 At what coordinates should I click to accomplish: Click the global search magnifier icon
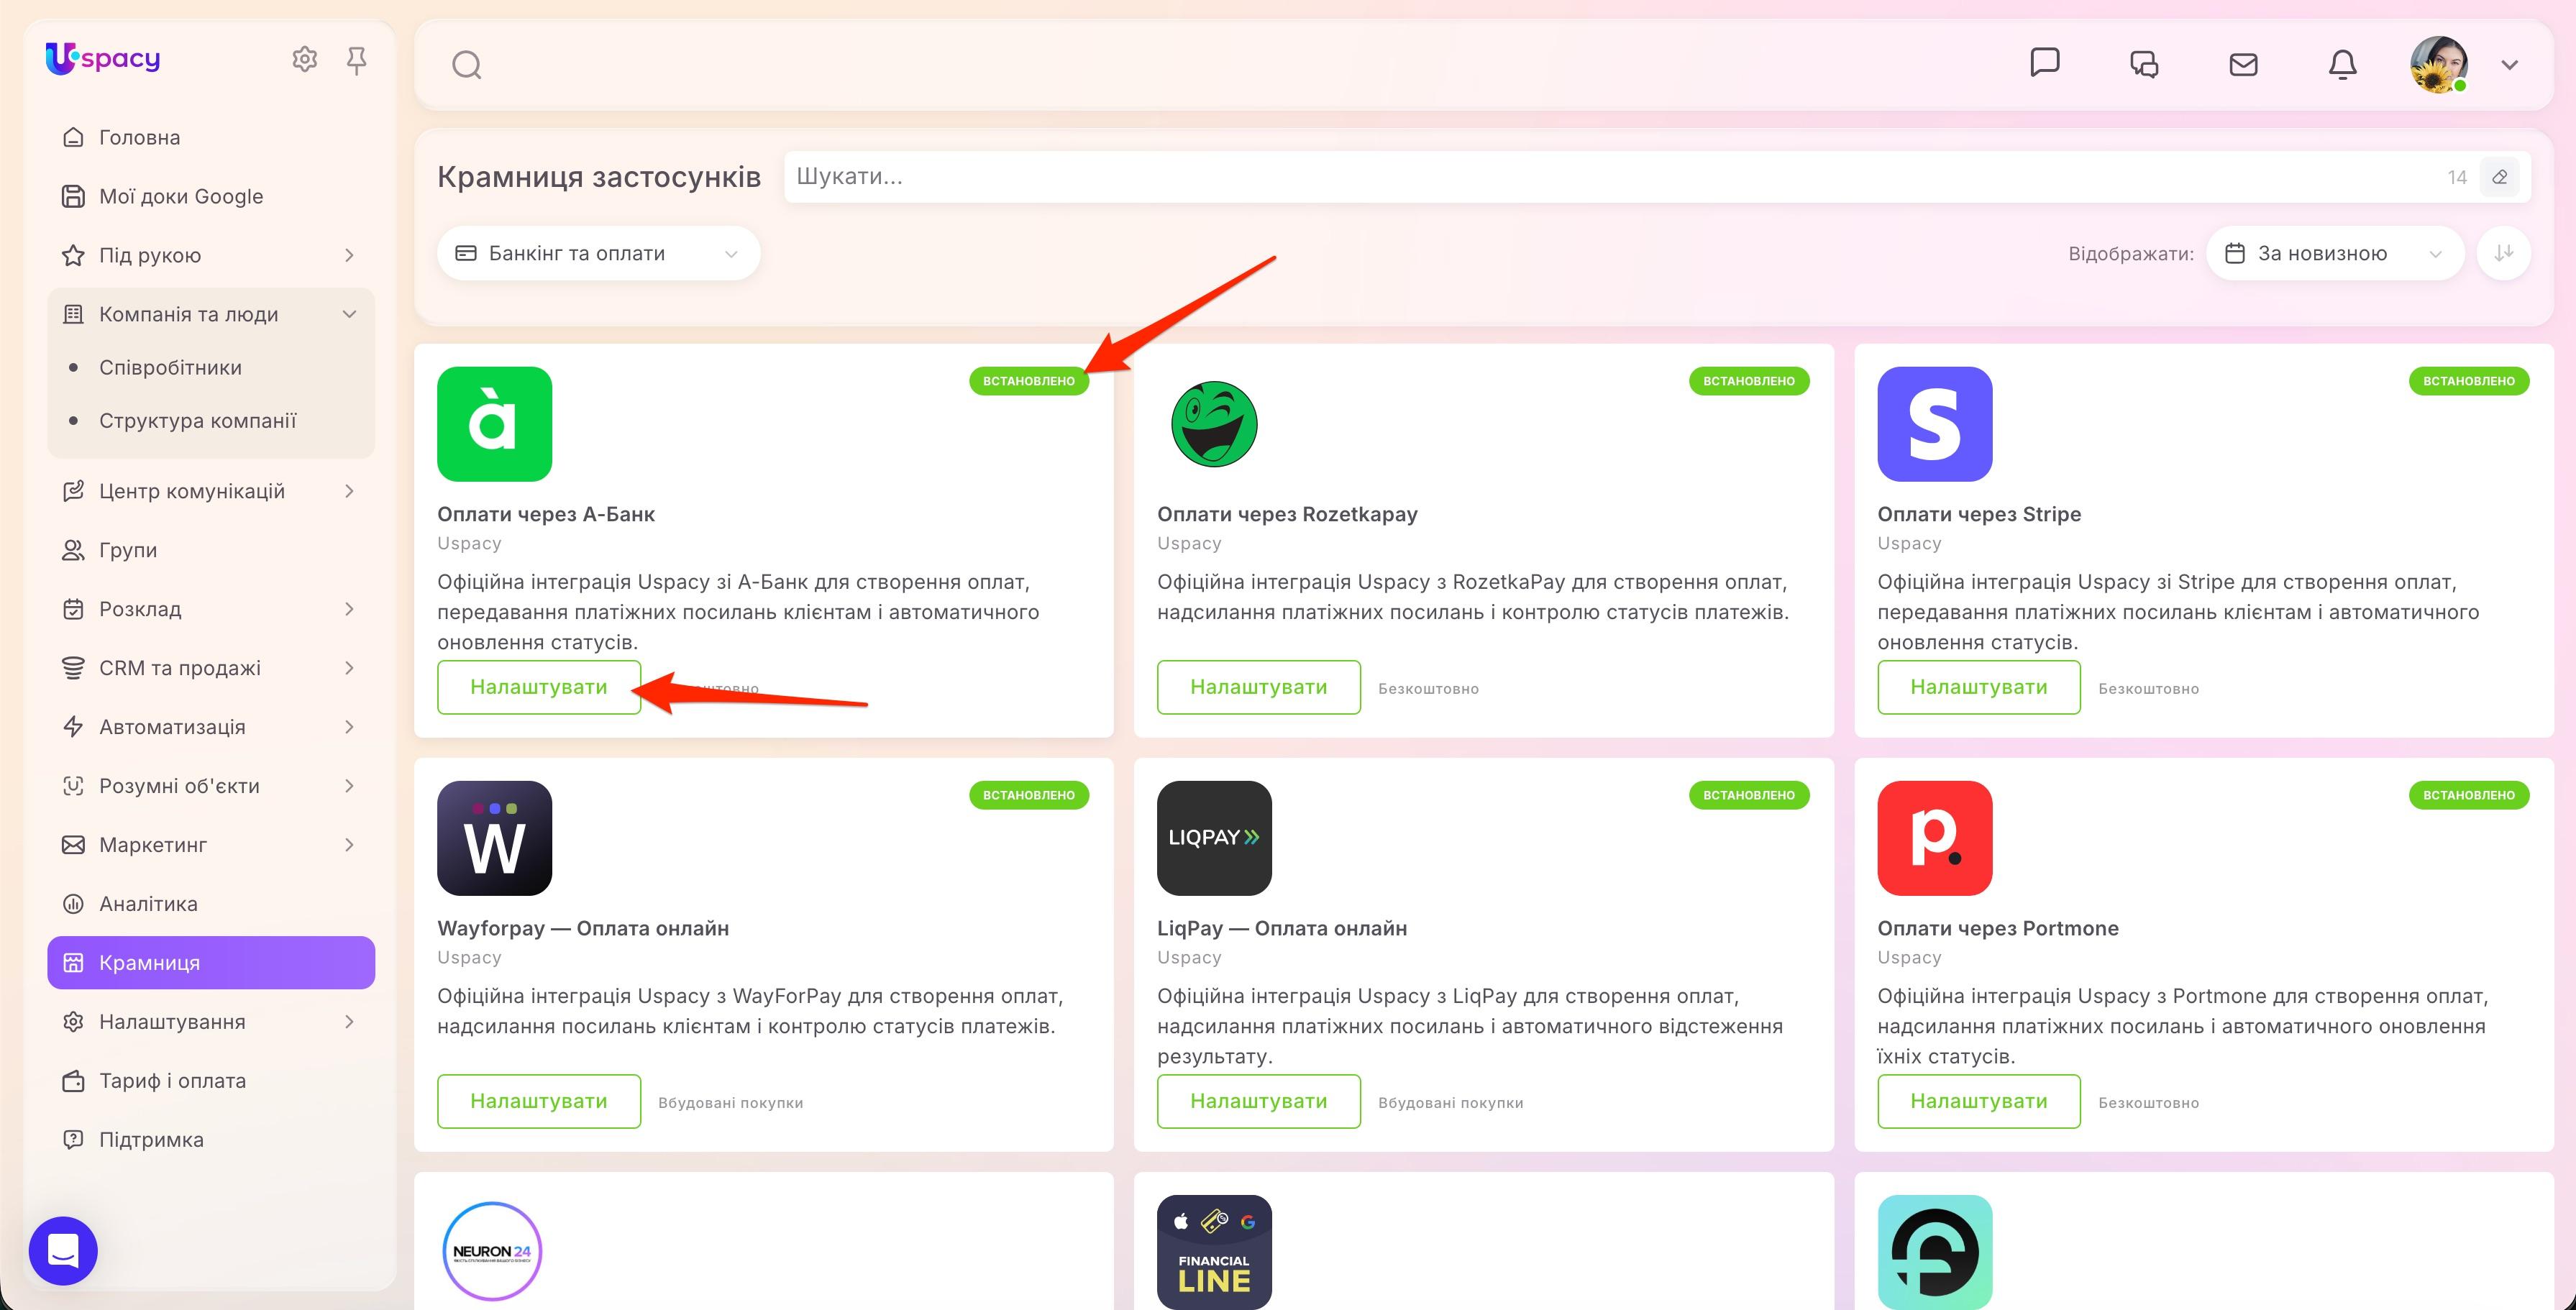point(467,65)
